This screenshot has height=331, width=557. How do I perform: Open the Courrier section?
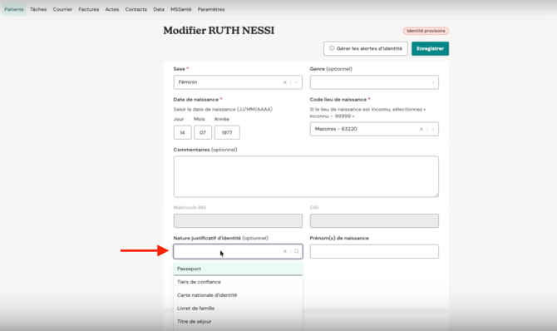[62, 9]
